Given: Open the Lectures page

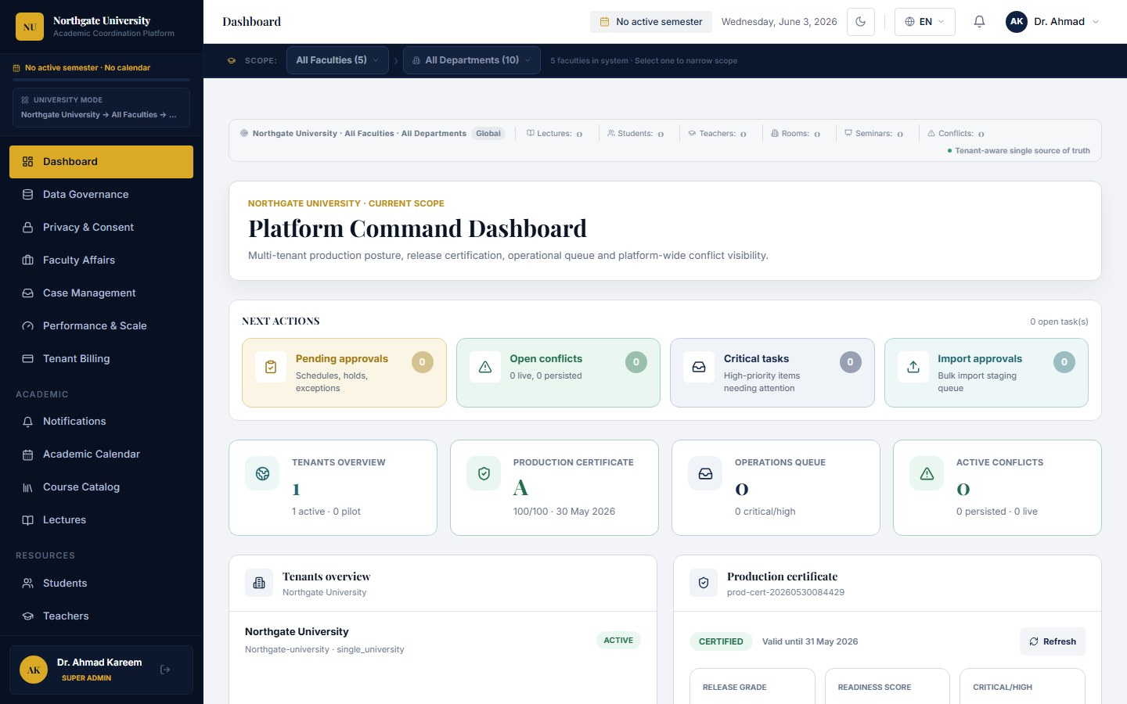Looking at the screenshot, I should coord(101,520).
